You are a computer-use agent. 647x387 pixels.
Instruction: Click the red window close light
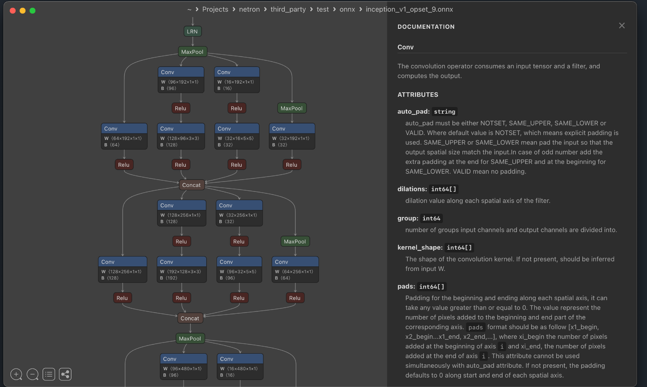[x=13, y=11]
